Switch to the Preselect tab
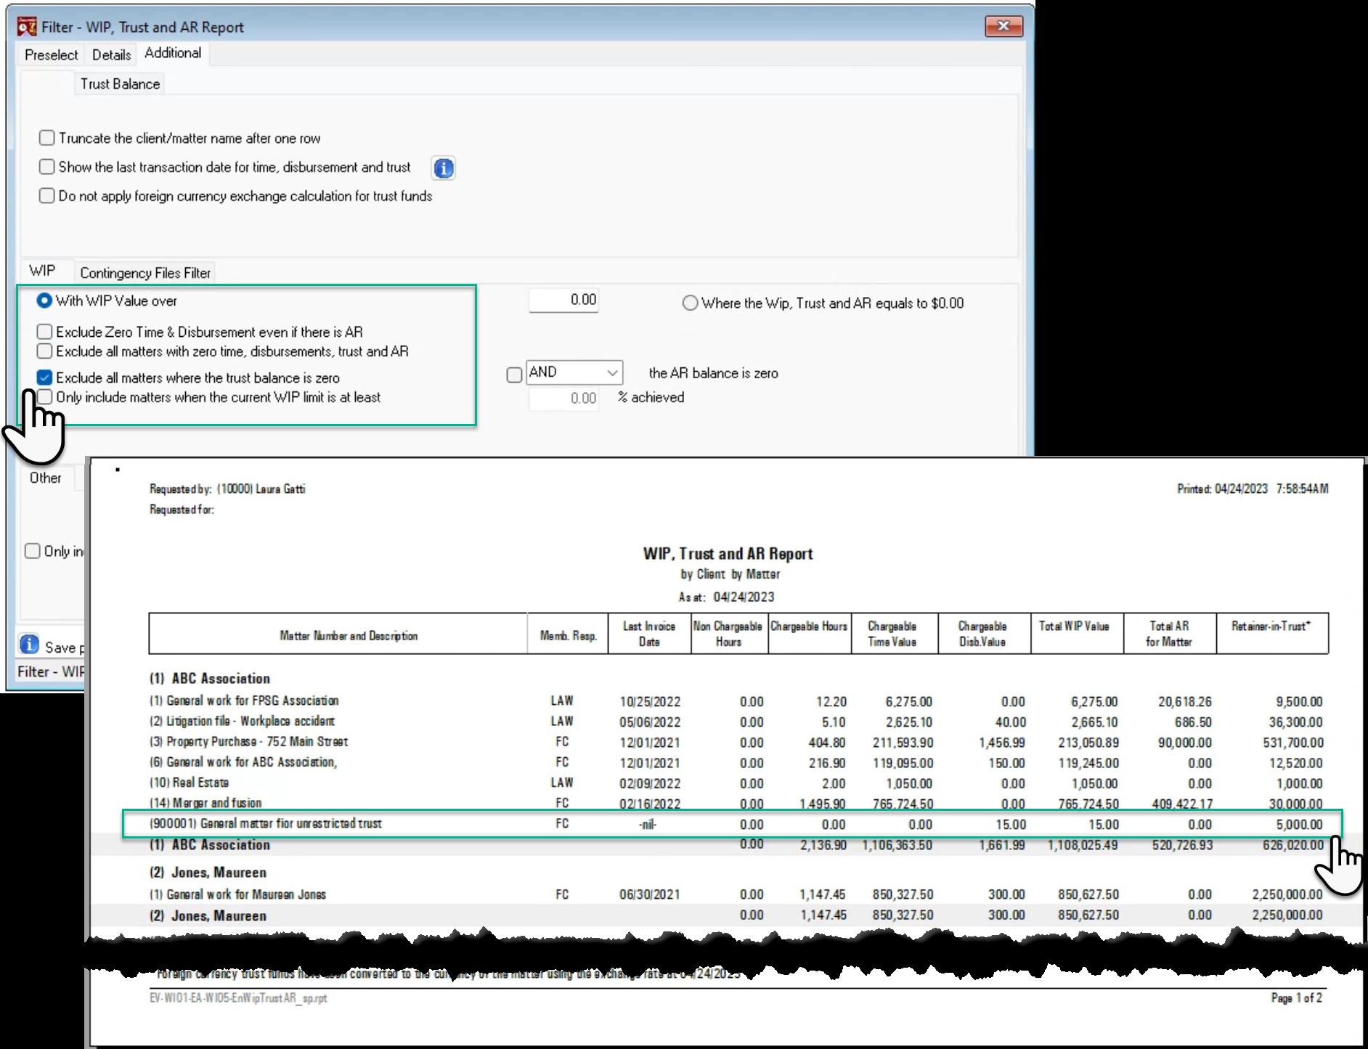1368x1049 pixels. tap(51, 54)
